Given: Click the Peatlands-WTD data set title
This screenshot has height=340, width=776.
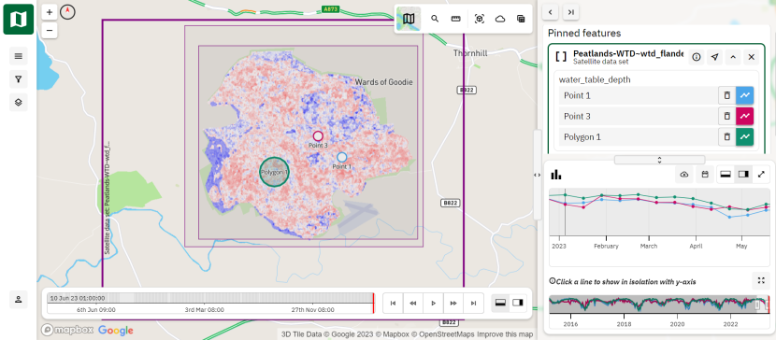Looking at the screenshot, I should click(628, 53).
